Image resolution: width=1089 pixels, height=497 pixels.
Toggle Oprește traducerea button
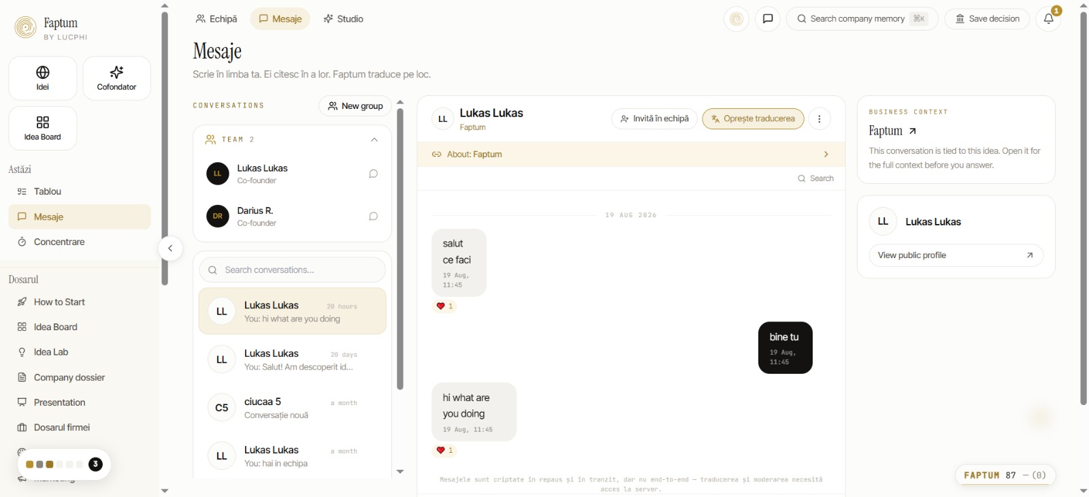[753, 118]
